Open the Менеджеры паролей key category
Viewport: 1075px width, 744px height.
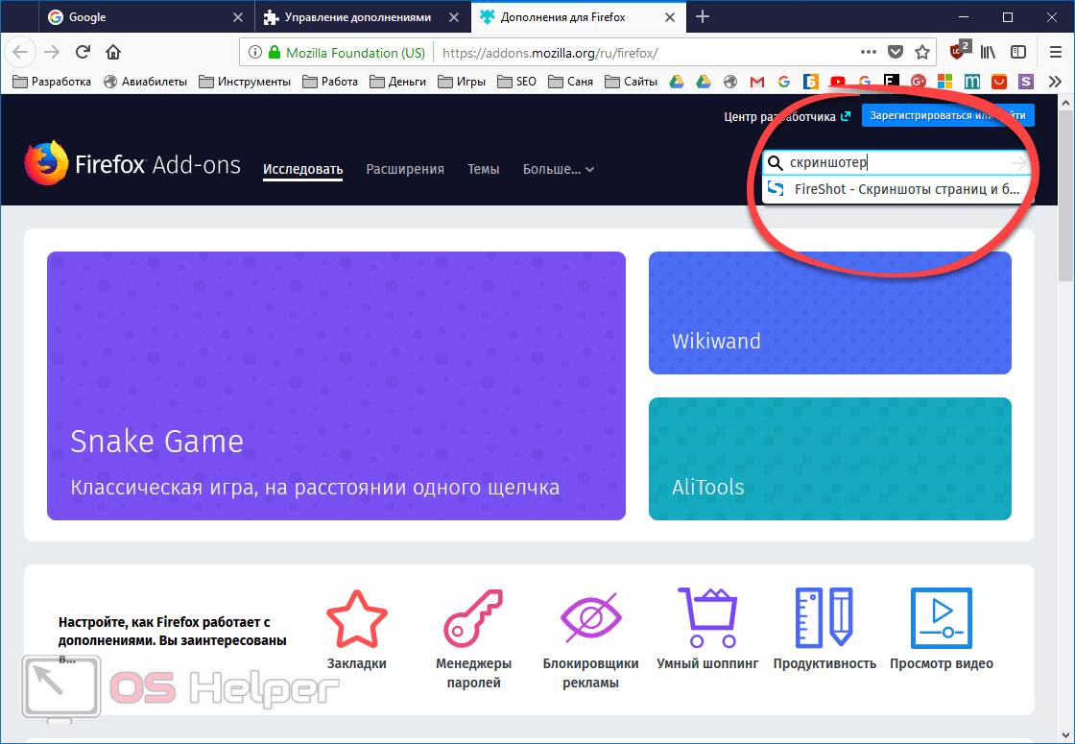point(474,638)
